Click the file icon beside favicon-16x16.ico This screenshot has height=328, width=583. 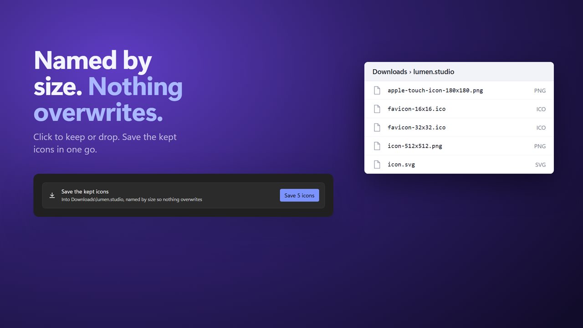377,109
